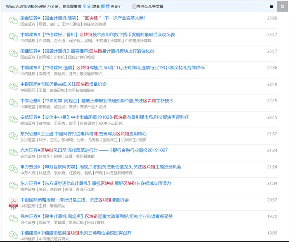Click WeChat icon beside 中信建投 通信 report

14,70
